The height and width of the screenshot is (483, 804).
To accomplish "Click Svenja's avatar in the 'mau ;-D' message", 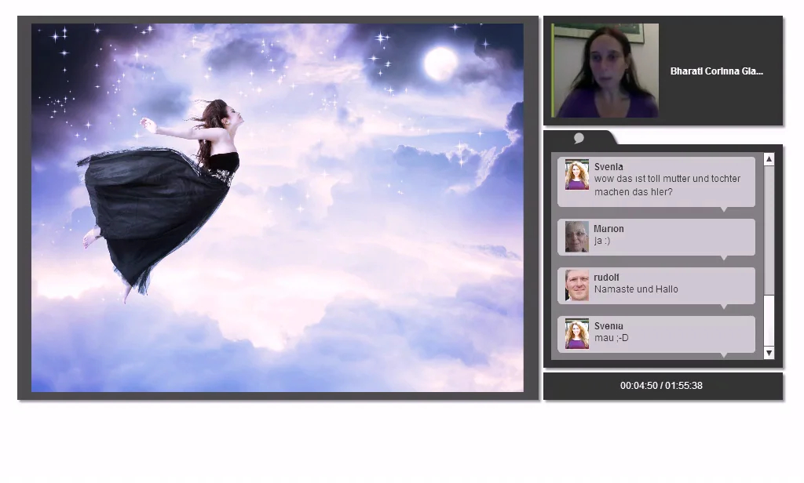I will (577, 334).
